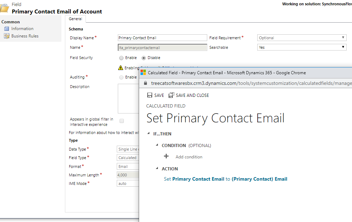Switch to the General tab

76,19
